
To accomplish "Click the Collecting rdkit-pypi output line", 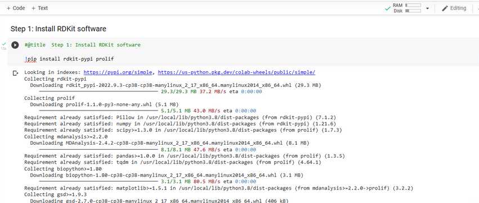I will 55,79.
